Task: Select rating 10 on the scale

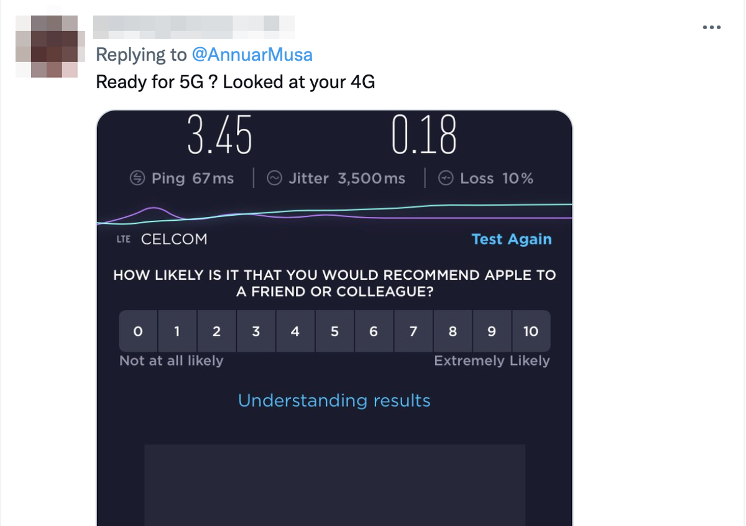Action: pyautogui.click(x=531, y=331)
